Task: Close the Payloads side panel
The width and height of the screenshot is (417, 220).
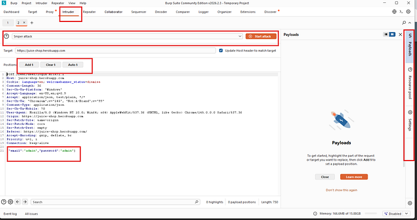Action: coord(400,34)
